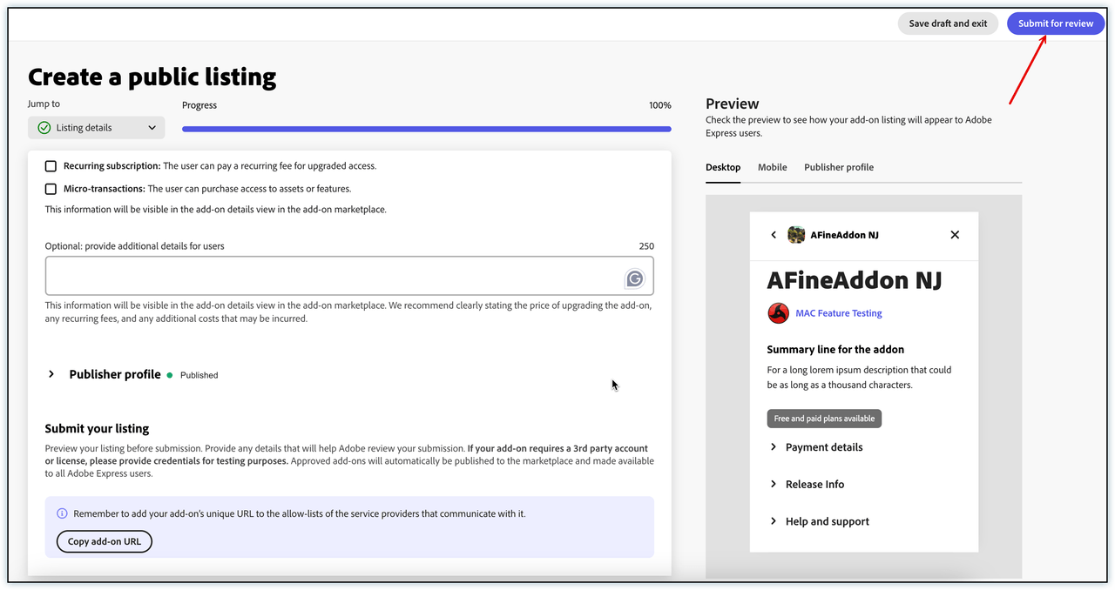Enable the Micro-transactions checkbox
This screenshot has width=1115, height=590.
(x=51, y=189)
